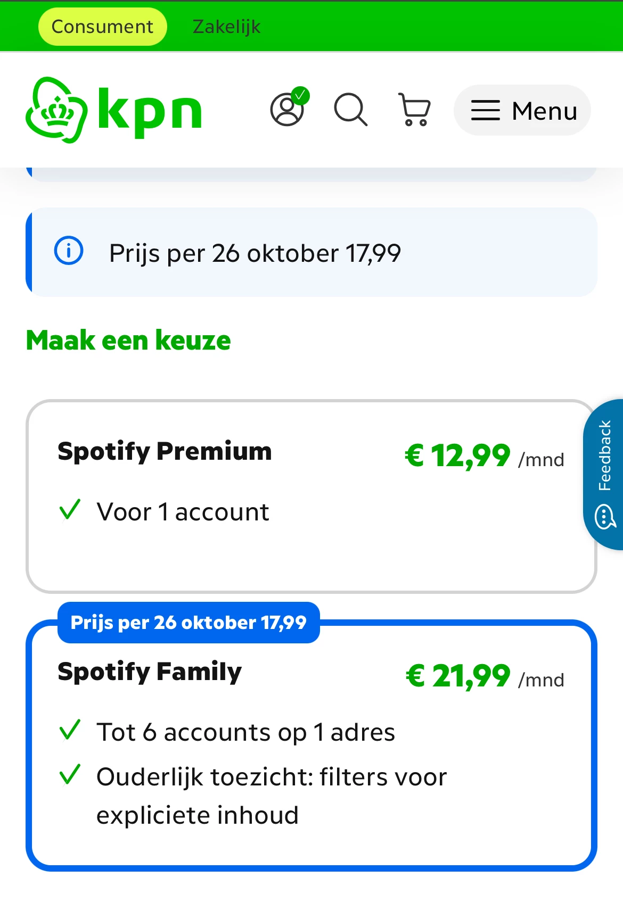This screenshot has height=911, width=623.
Task: Open the shopping cart
Action: 414,110
